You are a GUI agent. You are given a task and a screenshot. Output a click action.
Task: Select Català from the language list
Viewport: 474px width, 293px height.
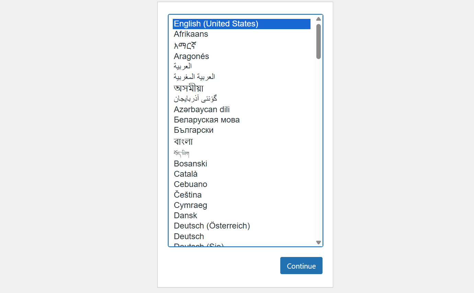point(186,174)
